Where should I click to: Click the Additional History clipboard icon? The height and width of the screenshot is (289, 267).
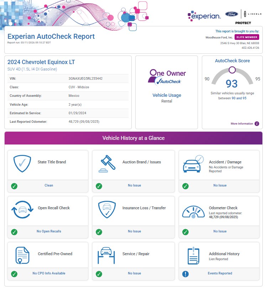[x=193, y=256]
